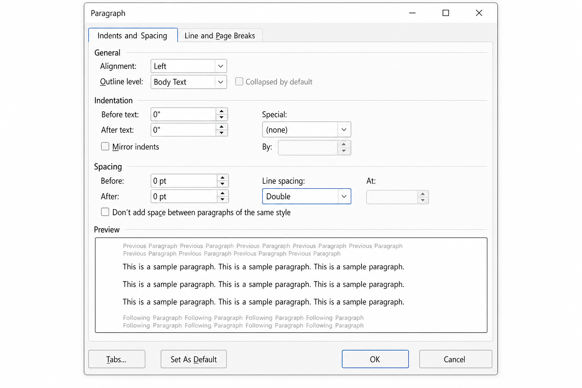Decrease the By value with down arrow
The height and width of the screenshot is (388, 582).
tap(344, 151)
